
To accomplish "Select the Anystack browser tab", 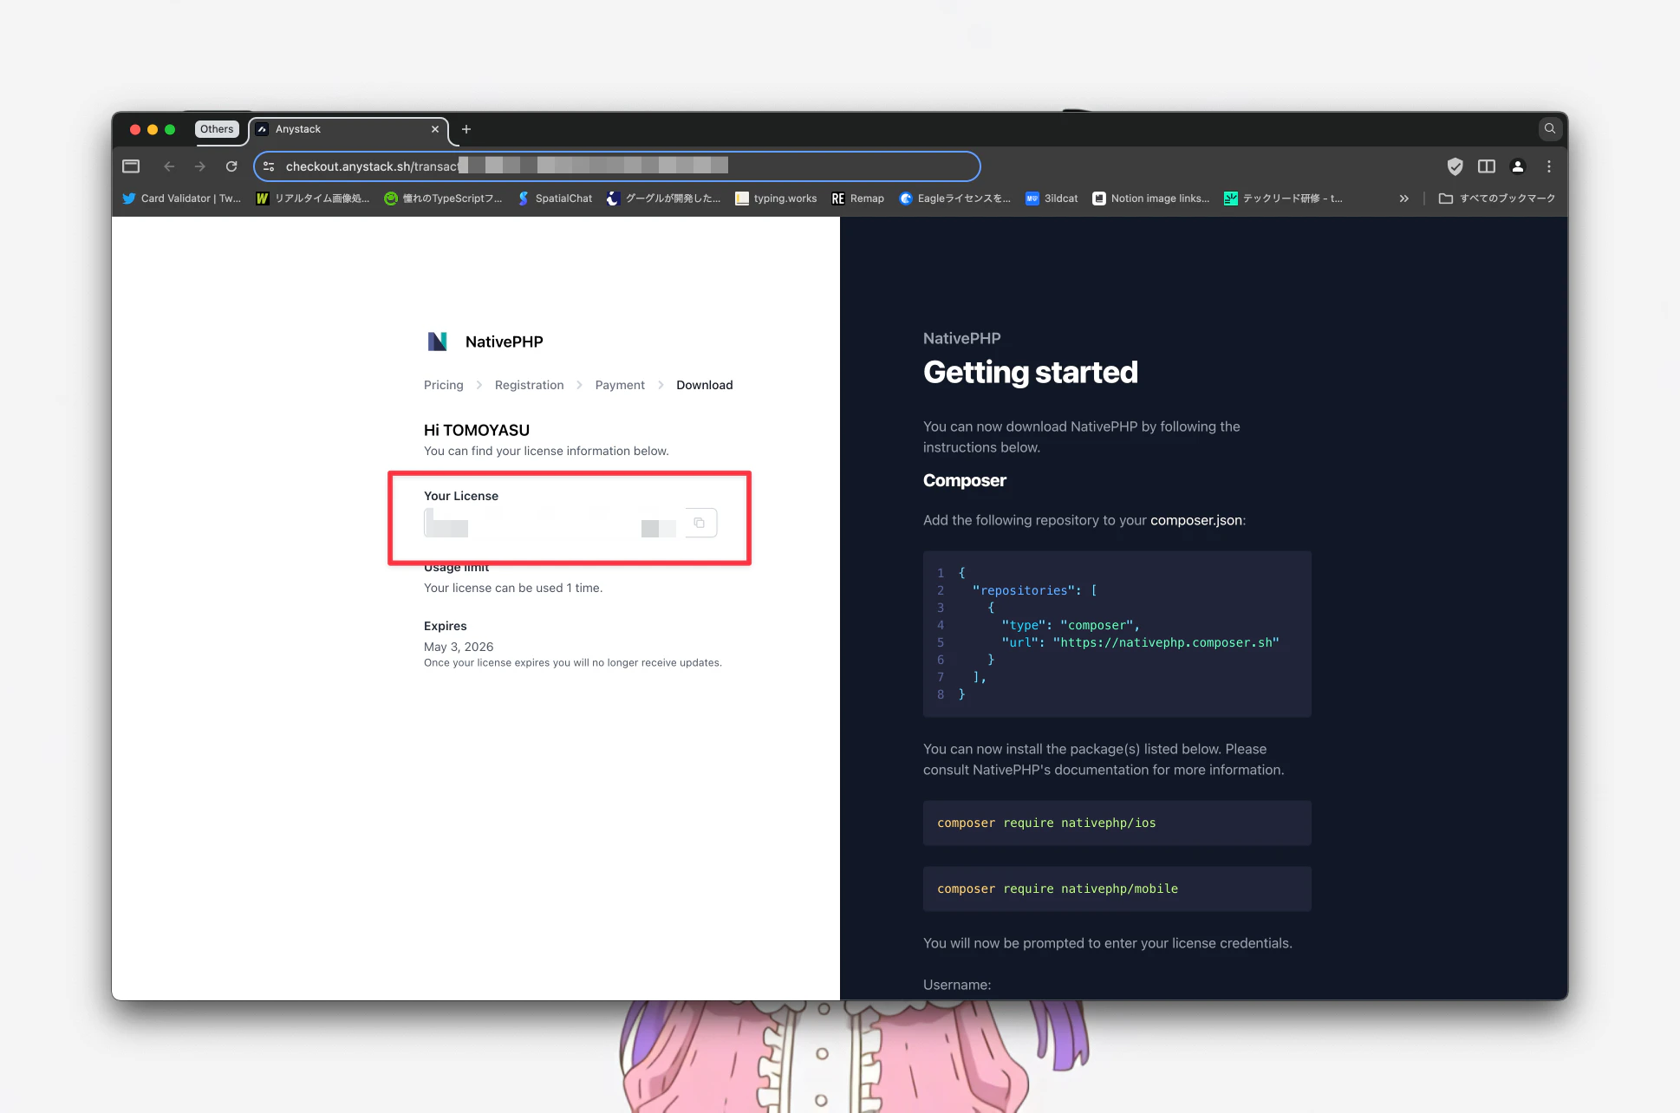I will tap(348, 129).
